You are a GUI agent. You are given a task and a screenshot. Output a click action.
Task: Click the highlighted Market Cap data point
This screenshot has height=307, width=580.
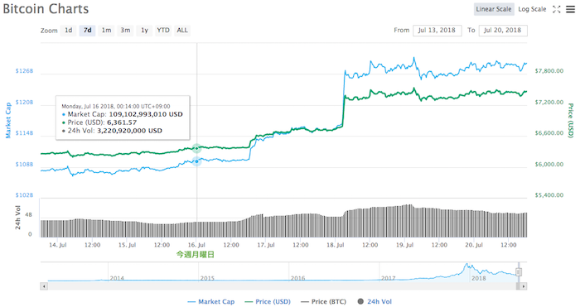(197, 161)
